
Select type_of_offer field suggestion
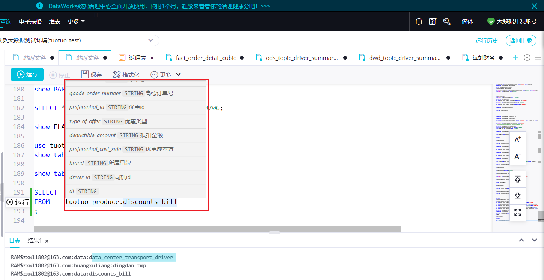click(x=135, y=121)
